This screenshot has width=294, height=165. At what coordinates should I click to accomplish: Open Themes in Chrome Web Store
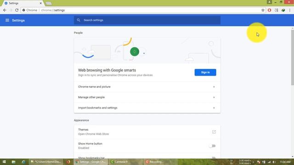pos(147,132)
